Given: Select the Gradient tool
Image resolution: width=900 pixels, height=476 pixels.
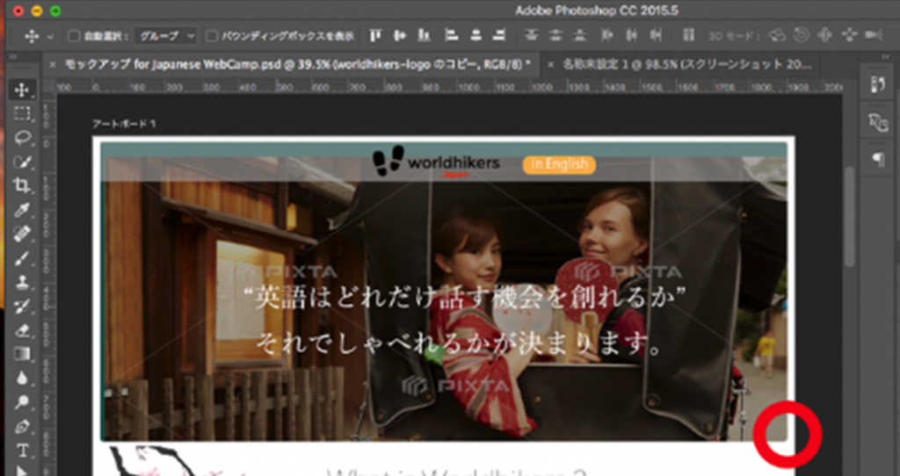Looking at the screenshot, I should (x=22, y=354).
